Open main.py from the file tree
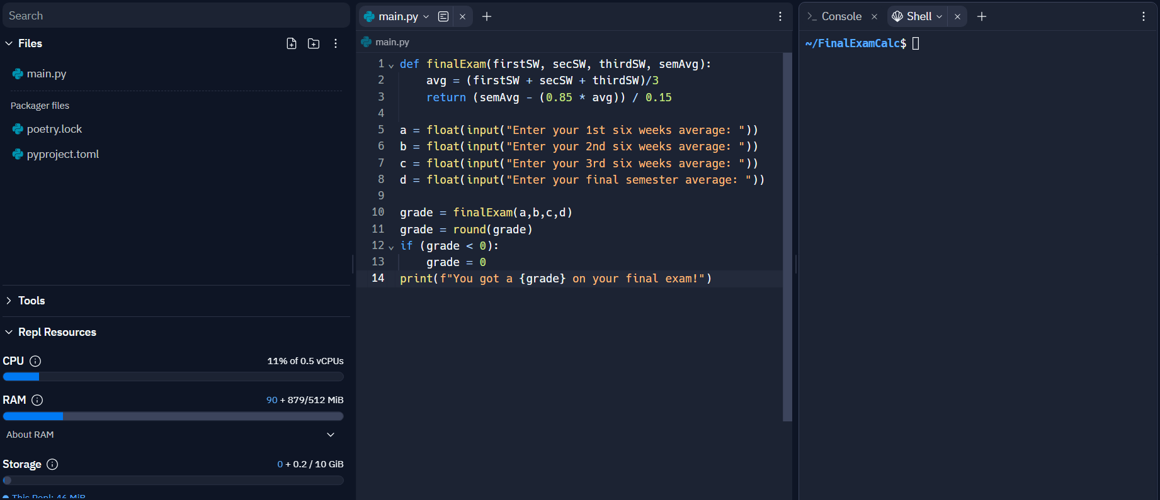 click(47, 74)
